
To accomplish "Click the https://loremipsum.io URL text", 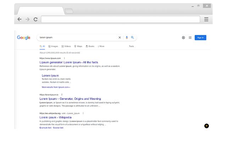I will coord(49,95).
